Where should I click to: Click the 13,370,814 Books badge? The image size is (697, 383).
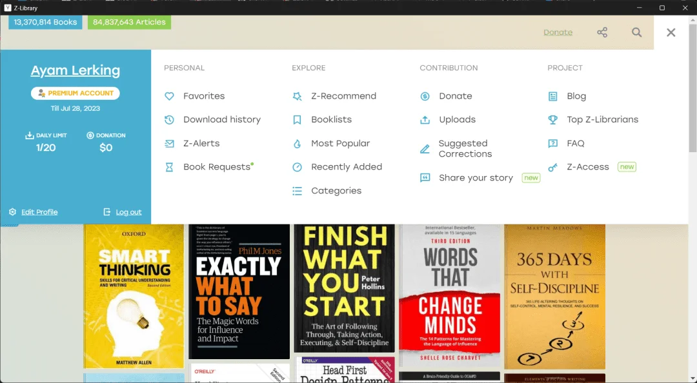tap(45, 22)
